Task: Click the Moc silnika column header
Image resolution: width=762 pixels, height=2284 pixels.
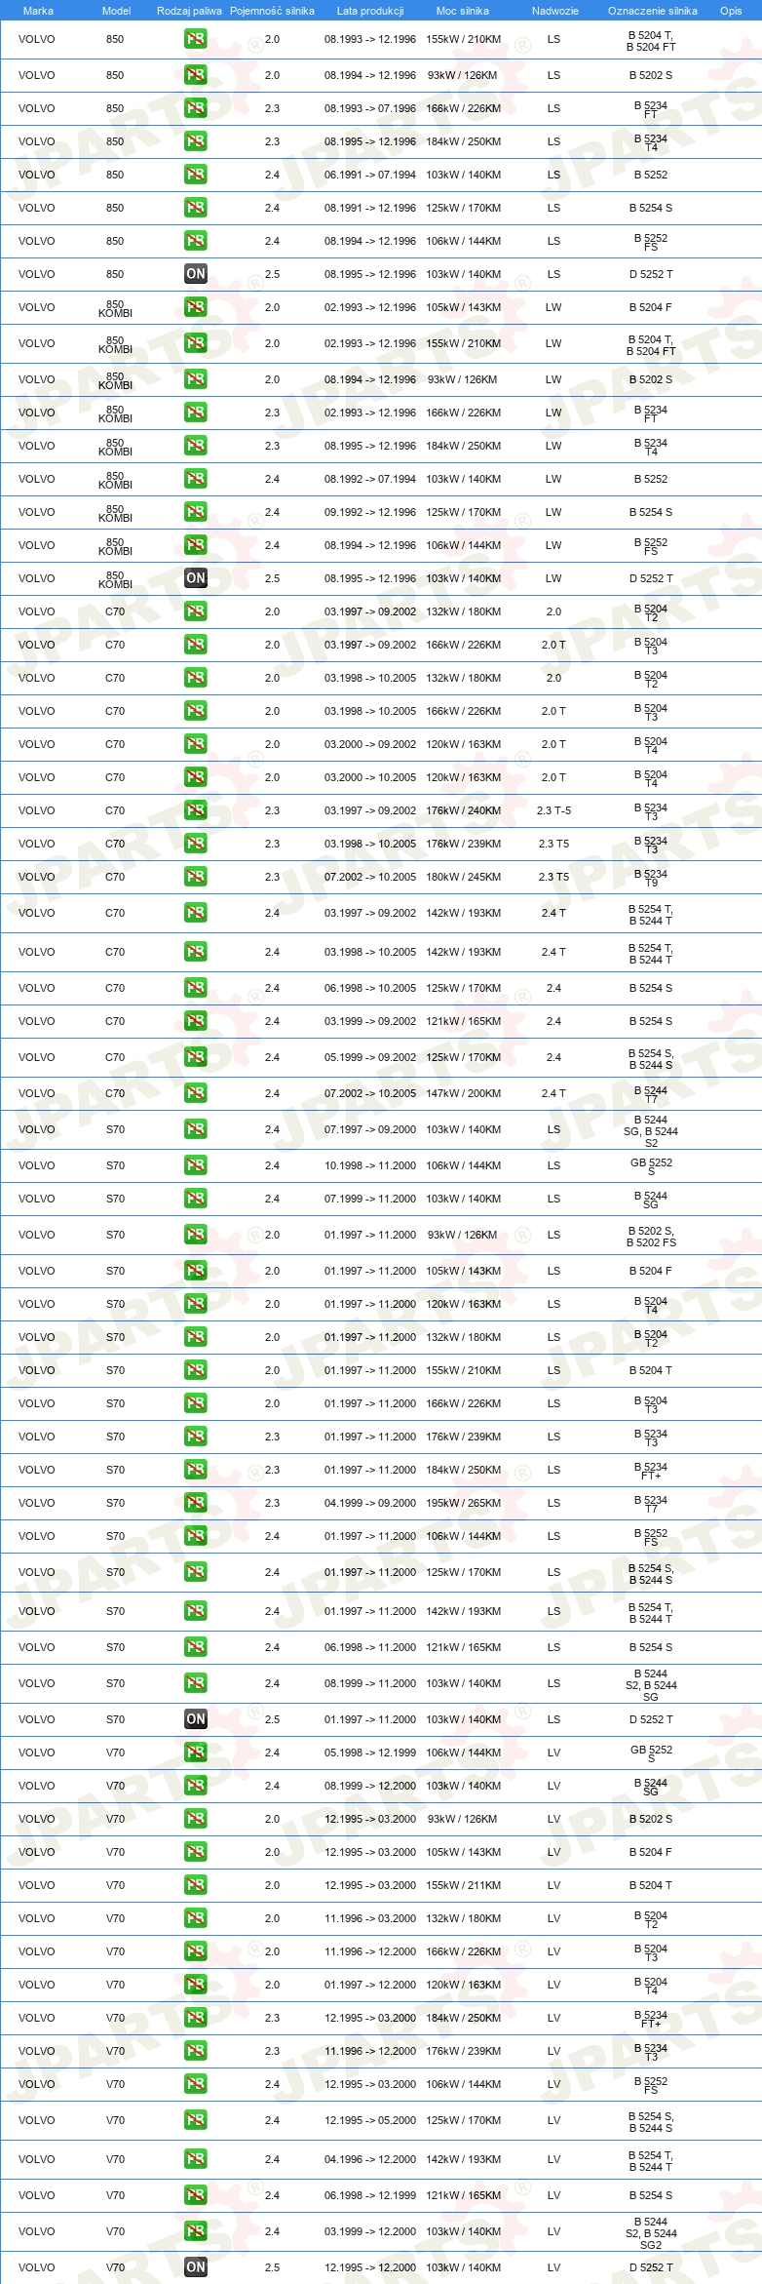Action: [463, 11]
